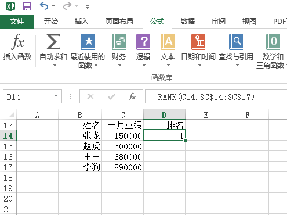Go to the 视图 tab

pyautogui.click(x=249, y=21)
